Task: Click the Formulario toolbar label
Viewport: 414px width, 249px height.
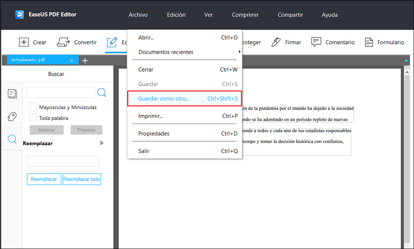Action: 391,42
